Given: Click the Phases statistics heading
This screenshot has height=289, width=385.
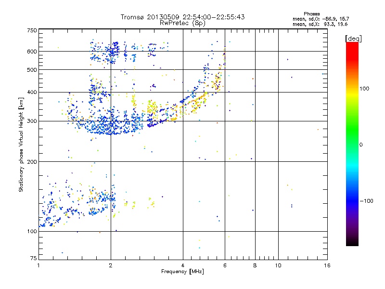Looking at the screenshot, I should (x=311, y=14).
